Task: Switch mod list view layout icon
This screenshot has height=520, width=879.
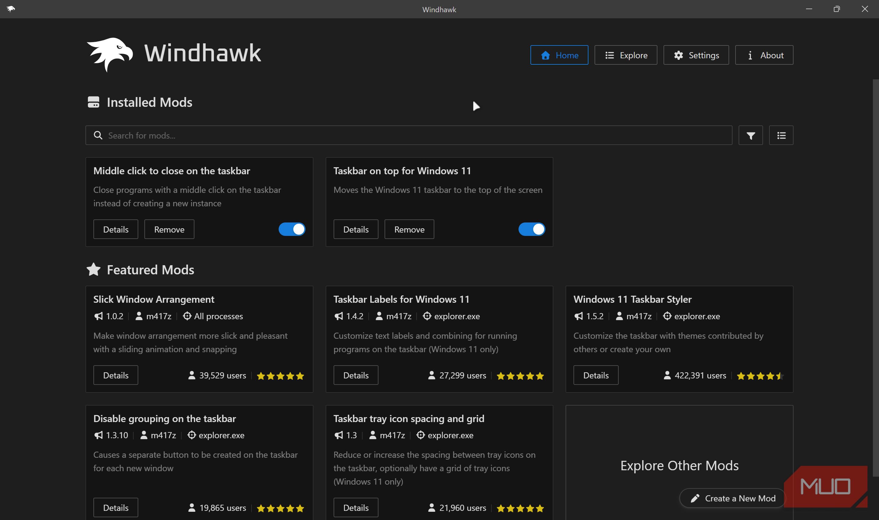Action: point(781,135)
